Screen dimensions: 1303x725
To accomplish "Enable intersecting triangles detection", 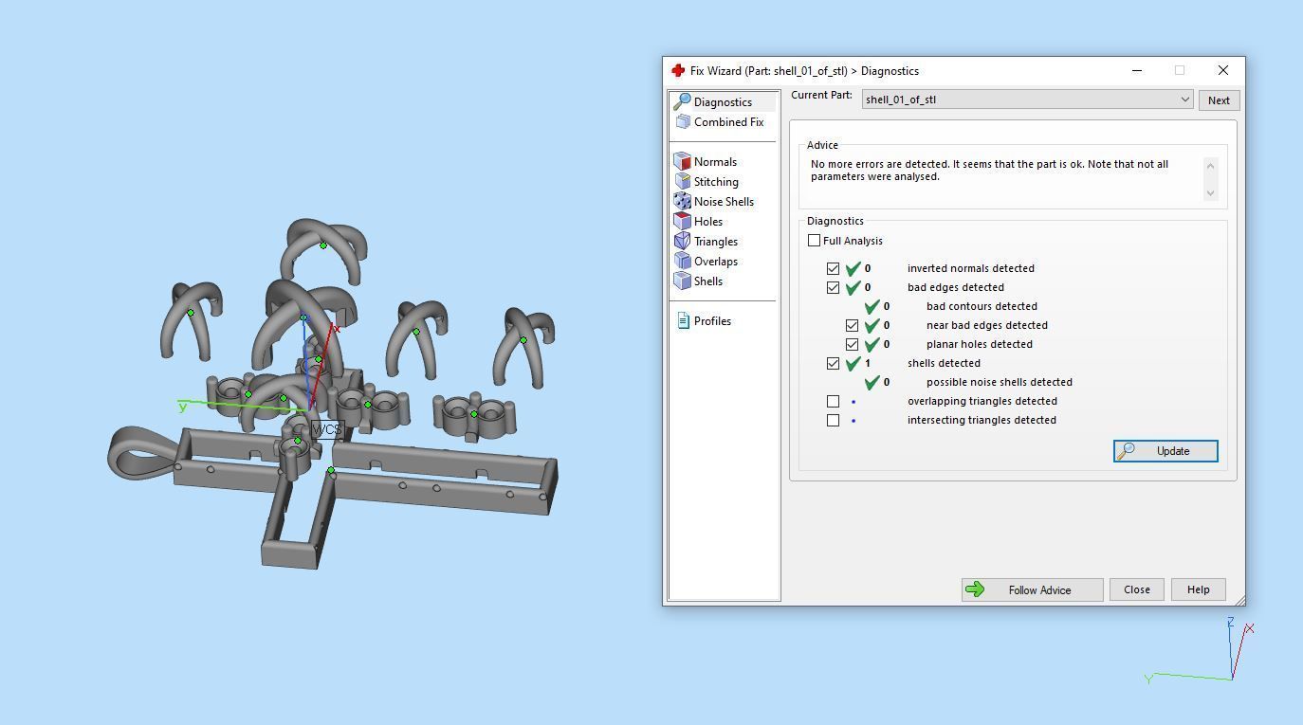I will coord(833,420).
